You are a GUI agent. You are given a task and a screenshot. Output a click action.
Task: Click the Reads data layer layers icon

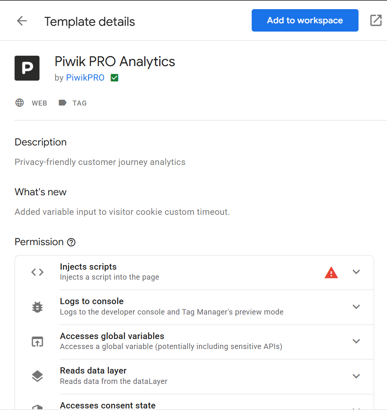point(37,376)
